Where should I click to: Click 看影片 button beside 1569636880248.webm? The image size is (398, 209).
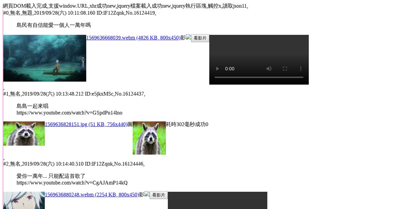click(x=159, y=195)
